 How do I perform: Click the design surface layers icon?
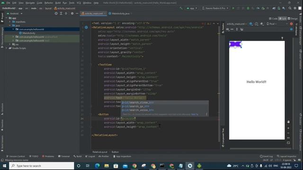pos(250,24)
